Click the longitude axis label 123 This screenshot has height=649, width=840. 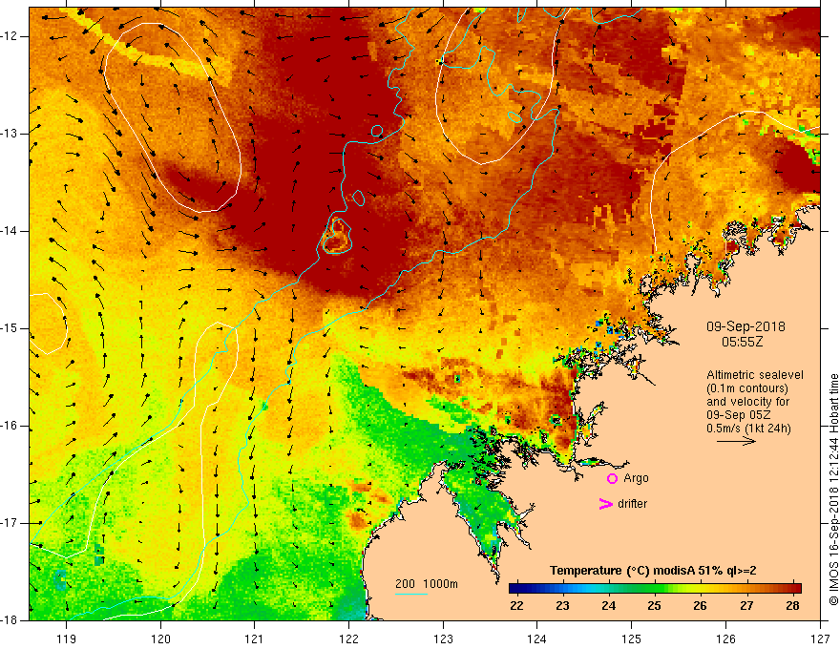[443, 639]
